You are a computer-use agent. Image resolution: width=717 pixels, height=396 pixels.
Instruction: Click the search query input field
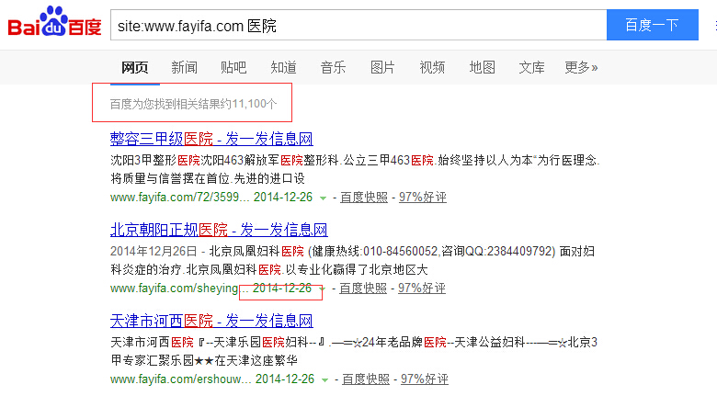(358, 25)
